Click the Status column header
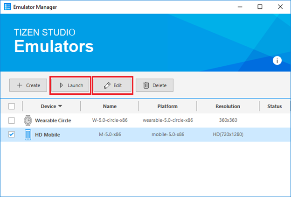Image resolution: width=291 pixels, height=197 pixels. click(274, 106)
